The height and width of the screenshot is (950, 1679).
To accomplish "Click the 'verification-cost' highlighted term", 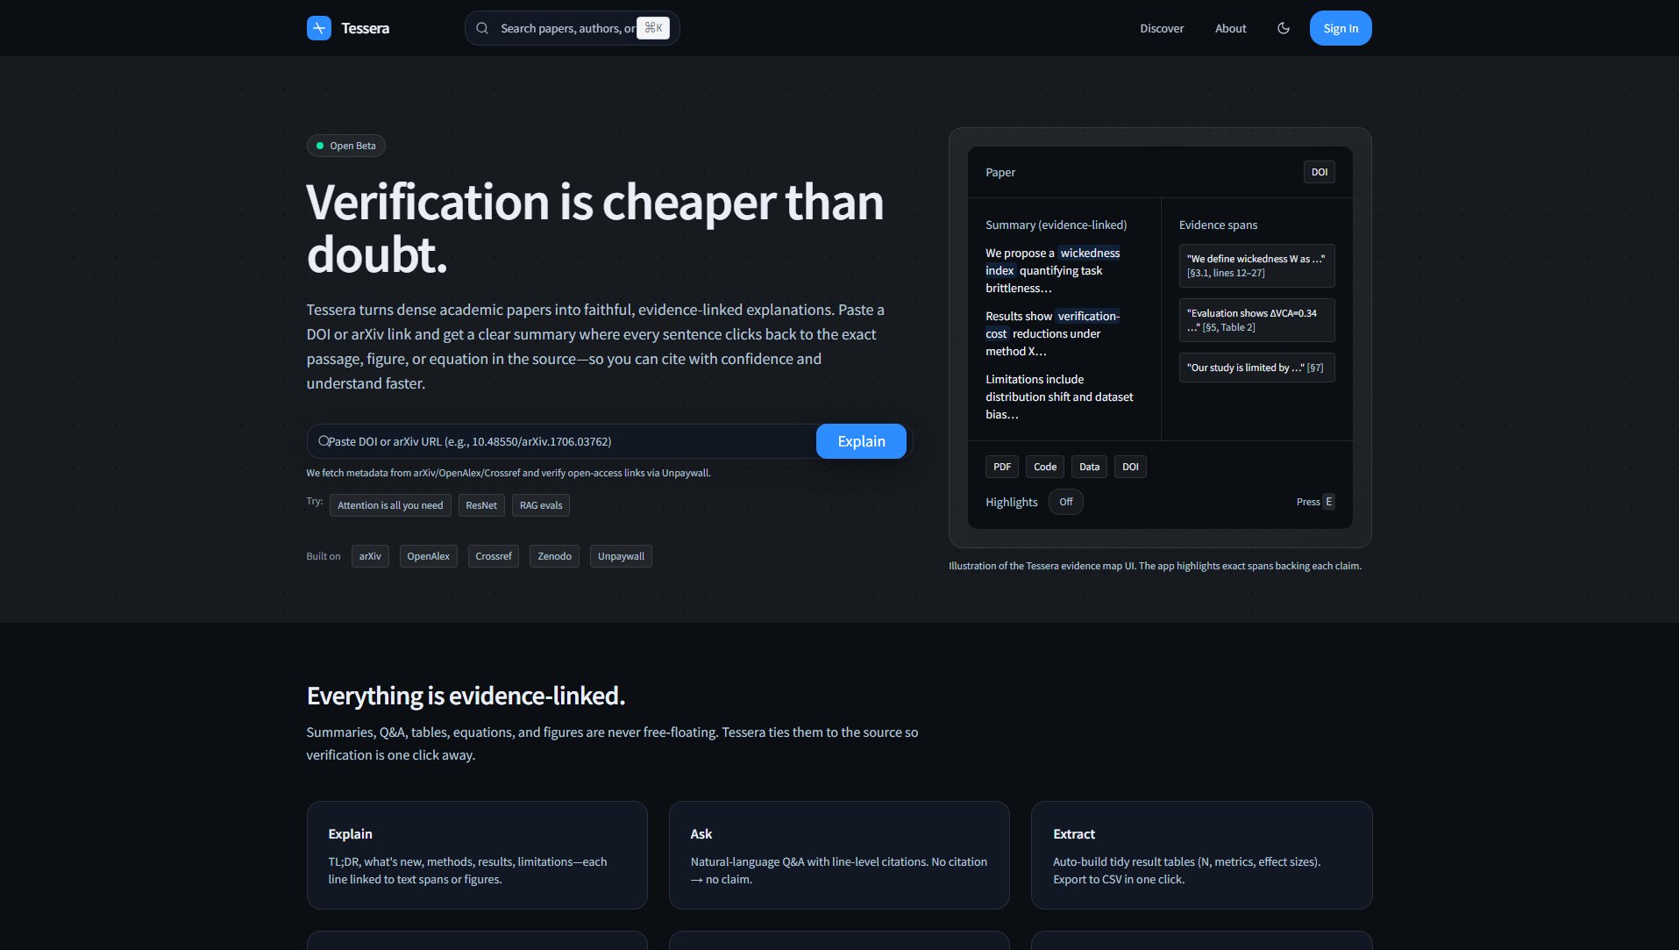I will click(x=1088, y=316).
